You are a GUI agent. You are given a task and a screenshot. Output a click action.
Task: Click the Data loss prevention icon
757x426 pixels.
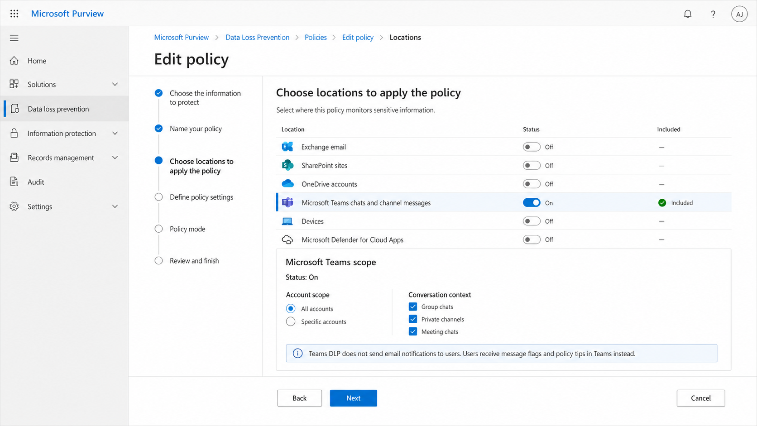tap(15, 109)
